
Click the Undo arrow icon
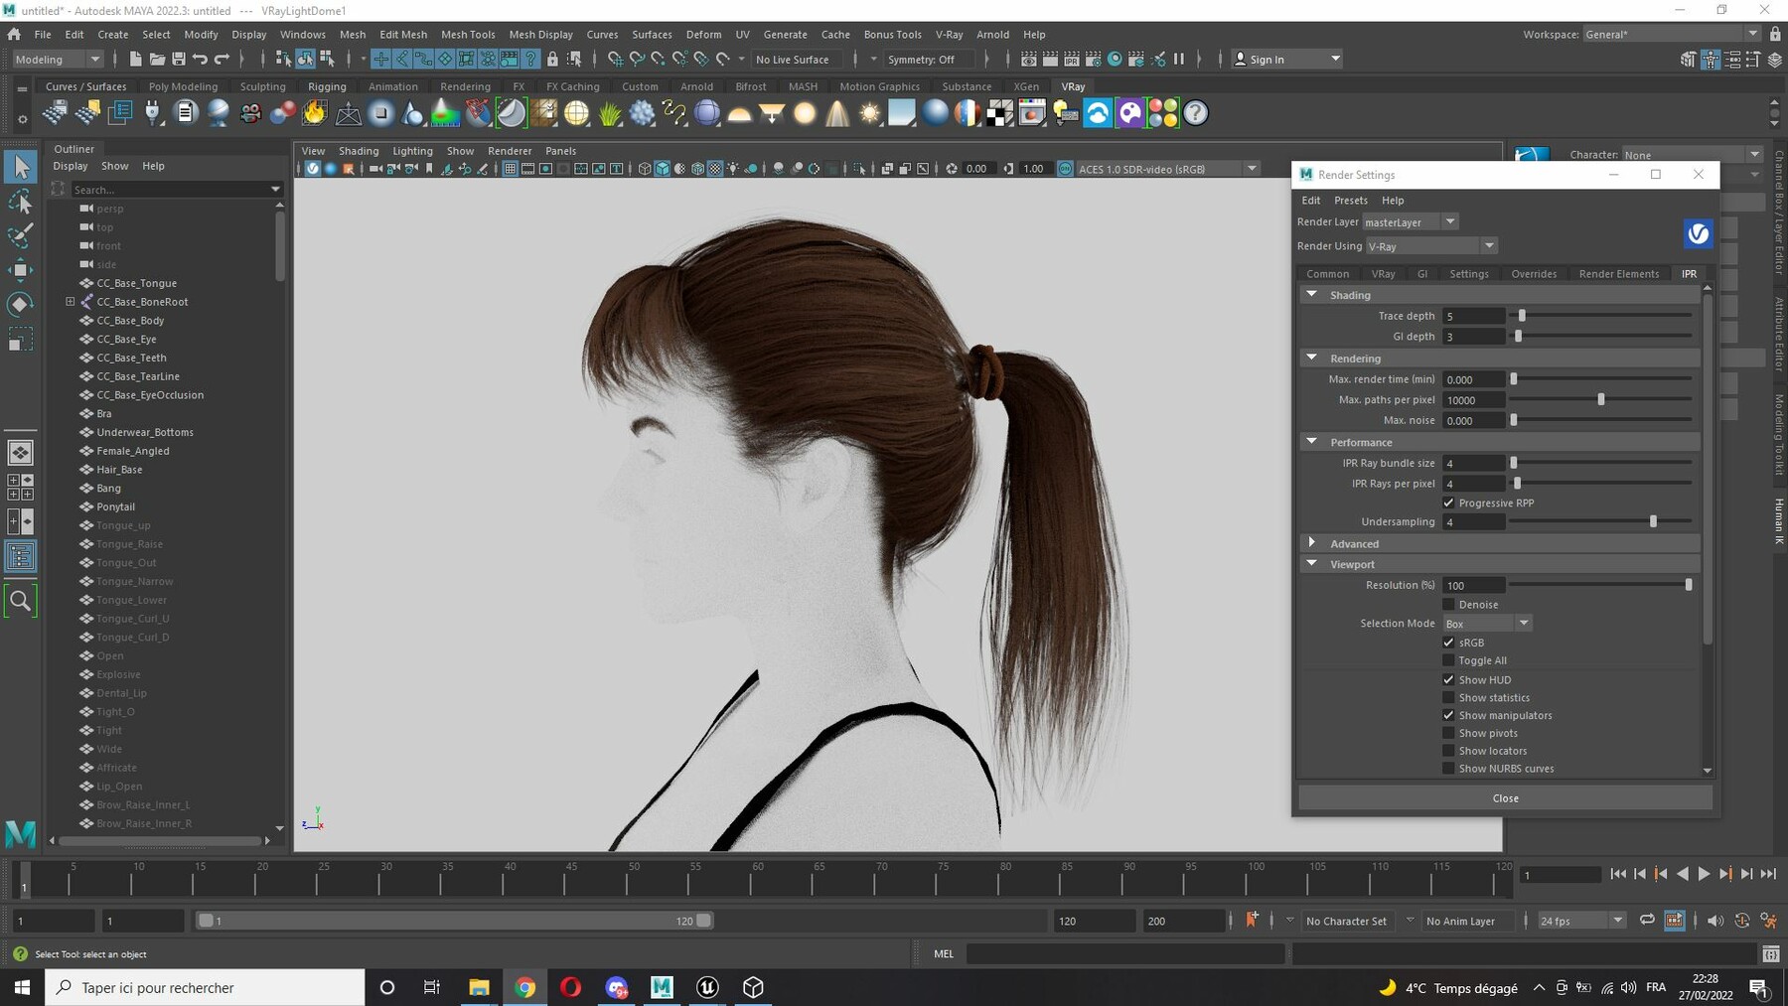pyautogui.click(x=201, y=60)
